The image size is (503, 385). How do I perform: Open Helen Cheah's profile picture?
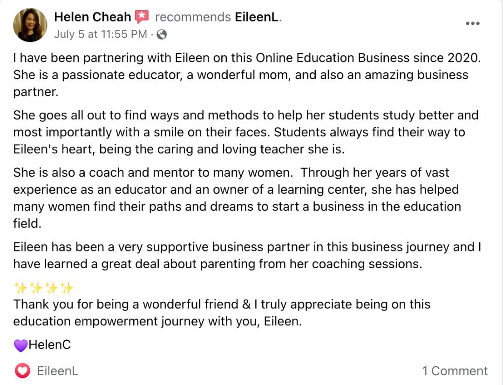(x=30, y=25)
